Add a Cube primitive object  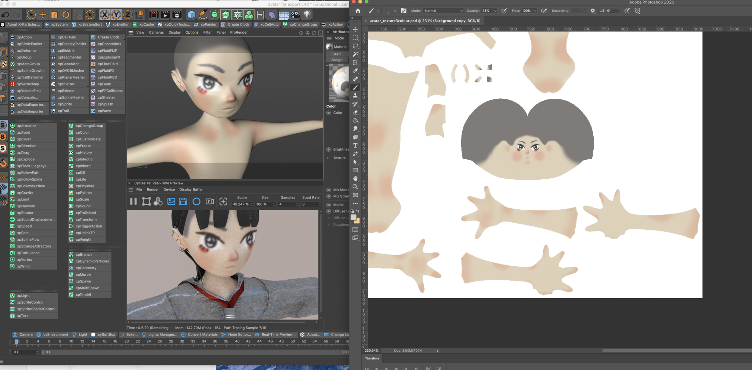pyautogui.click(x=191, y=15)
